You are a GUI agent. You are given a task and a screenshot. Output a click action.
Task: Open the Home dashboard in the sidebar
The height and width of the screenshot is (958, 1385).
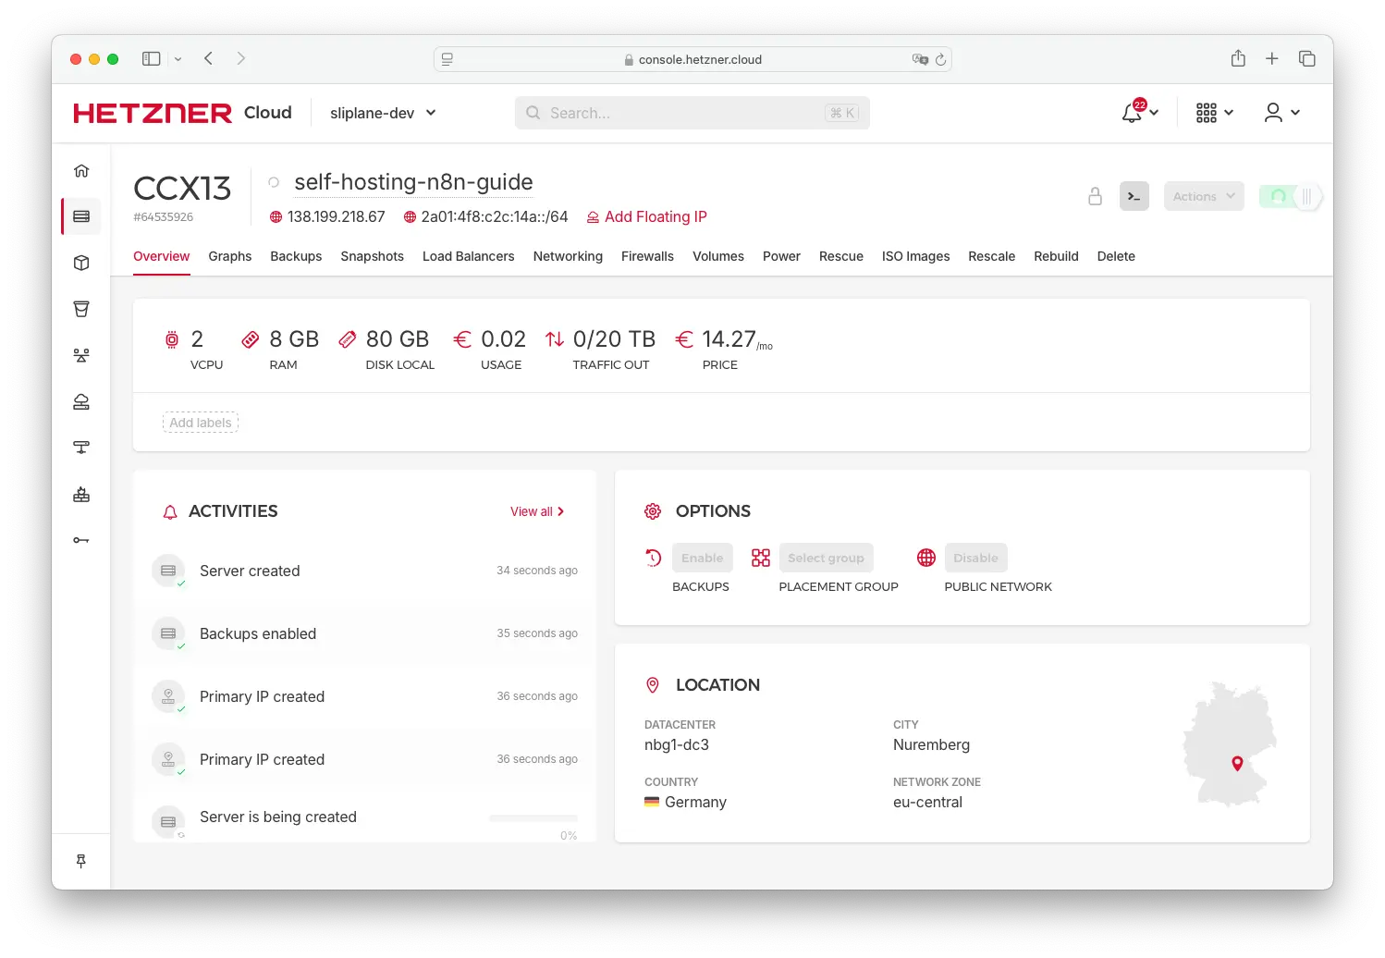coord(81,170)
